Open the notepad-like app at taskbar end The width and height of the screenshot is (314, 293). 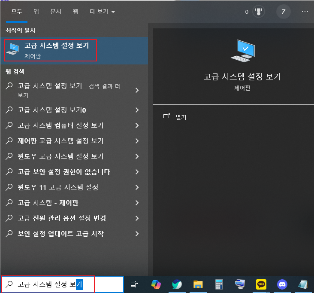point(303,284)
